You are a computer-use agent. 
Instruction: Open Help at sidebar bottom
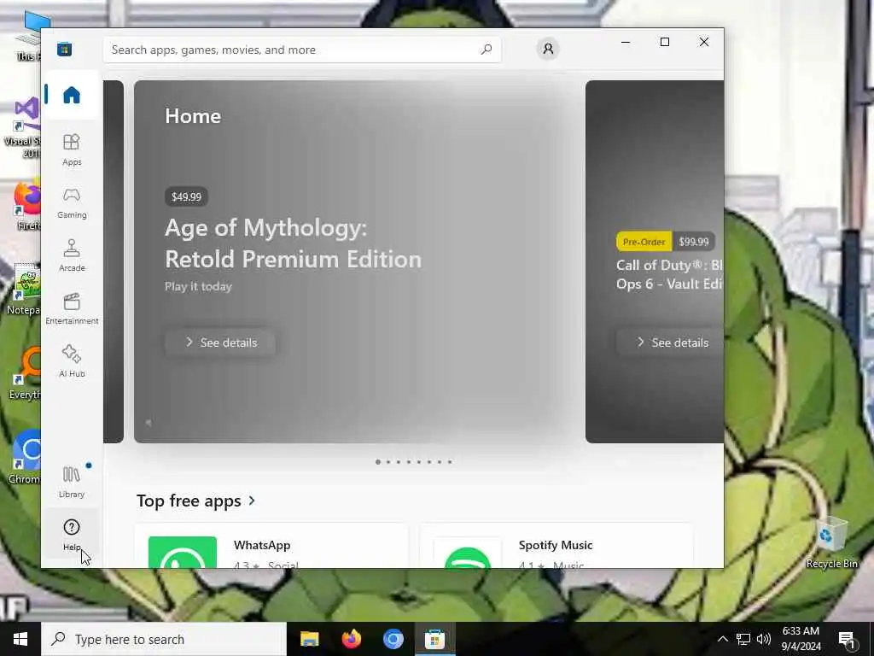pyautogui.click(x=72, y=535)
